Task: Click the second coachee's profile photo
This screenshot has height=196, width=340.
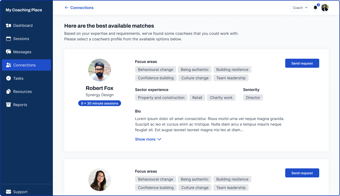Action: click(100, 180)
